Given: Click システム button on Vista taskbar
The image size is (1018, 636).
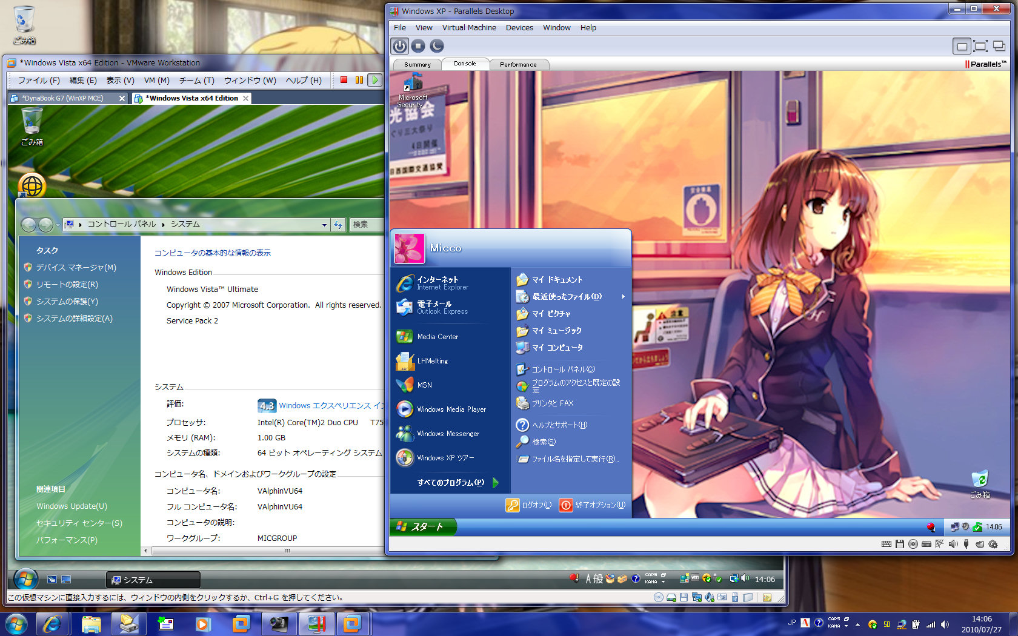Looking at the screenshot, I should [x=153, y=580].
